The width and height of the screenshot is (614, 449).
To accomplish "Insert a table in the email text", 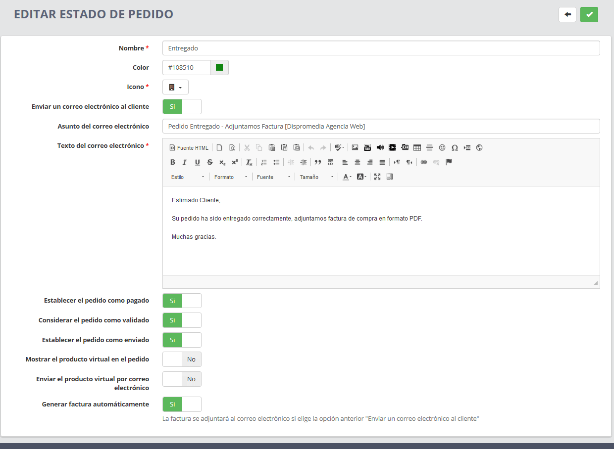I will 417,147.
